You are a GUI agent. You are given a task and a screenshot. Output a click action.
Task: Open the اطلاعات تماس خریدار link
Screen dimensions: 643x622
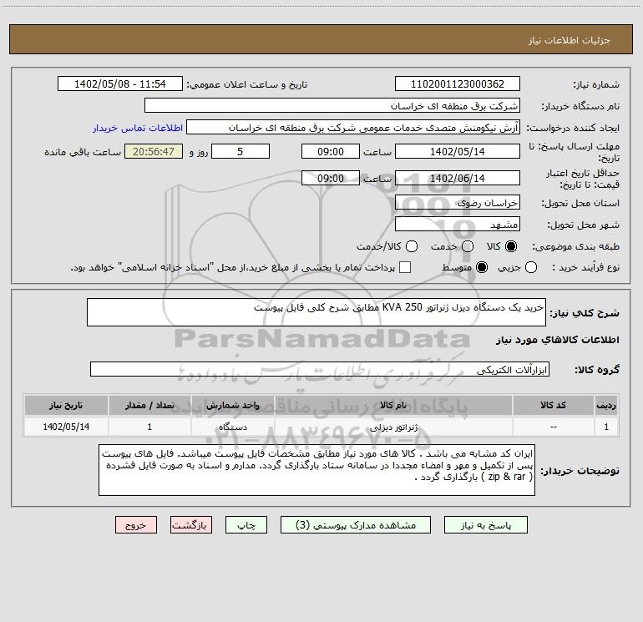(x=138, y=128)
